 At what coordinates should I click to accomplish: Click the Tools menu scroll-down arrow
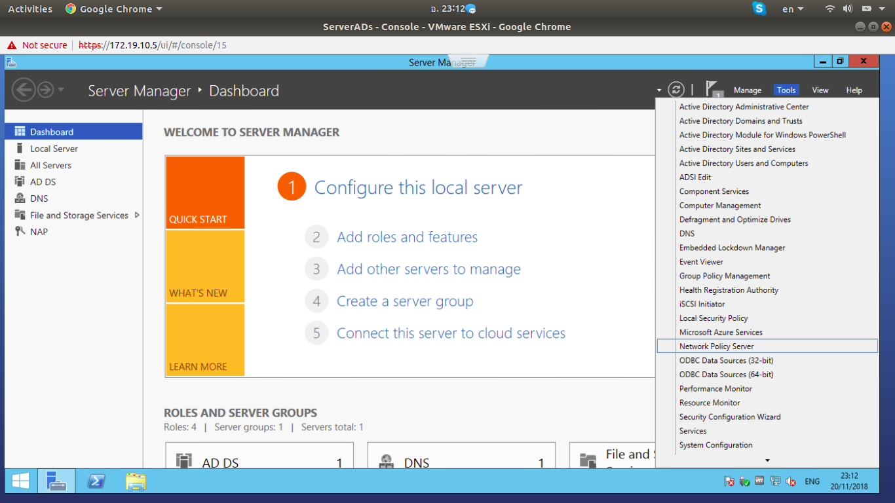pos(767,460)
